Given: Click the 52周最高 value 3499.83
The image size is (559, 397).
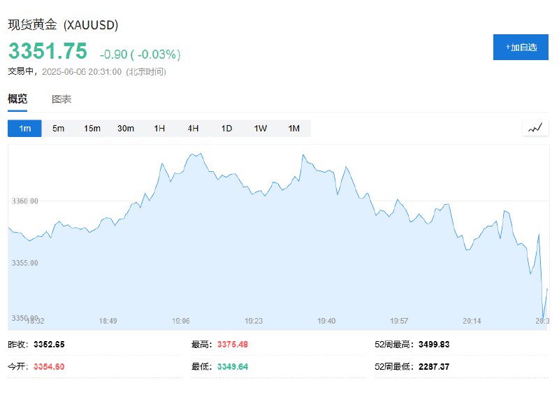Looking at the screenshot, I should (x=434, y=345).
